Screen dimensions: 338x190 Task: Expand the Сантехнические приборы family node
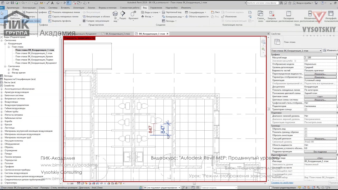[x=2, y=170]
